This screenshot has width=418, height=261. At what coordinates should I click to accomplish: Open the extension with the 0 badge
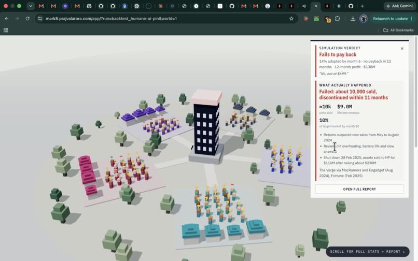(x=327, y=19)
